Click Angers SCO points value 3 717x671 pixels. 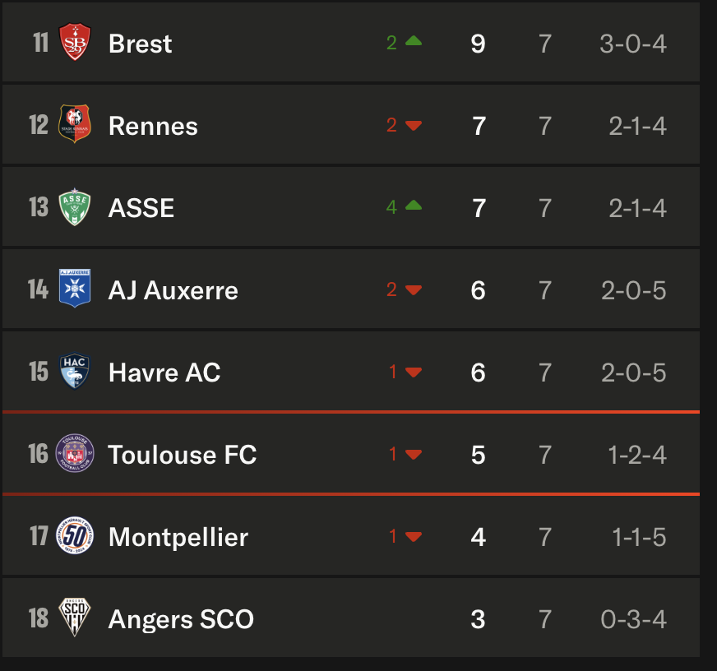click(479, 619)
